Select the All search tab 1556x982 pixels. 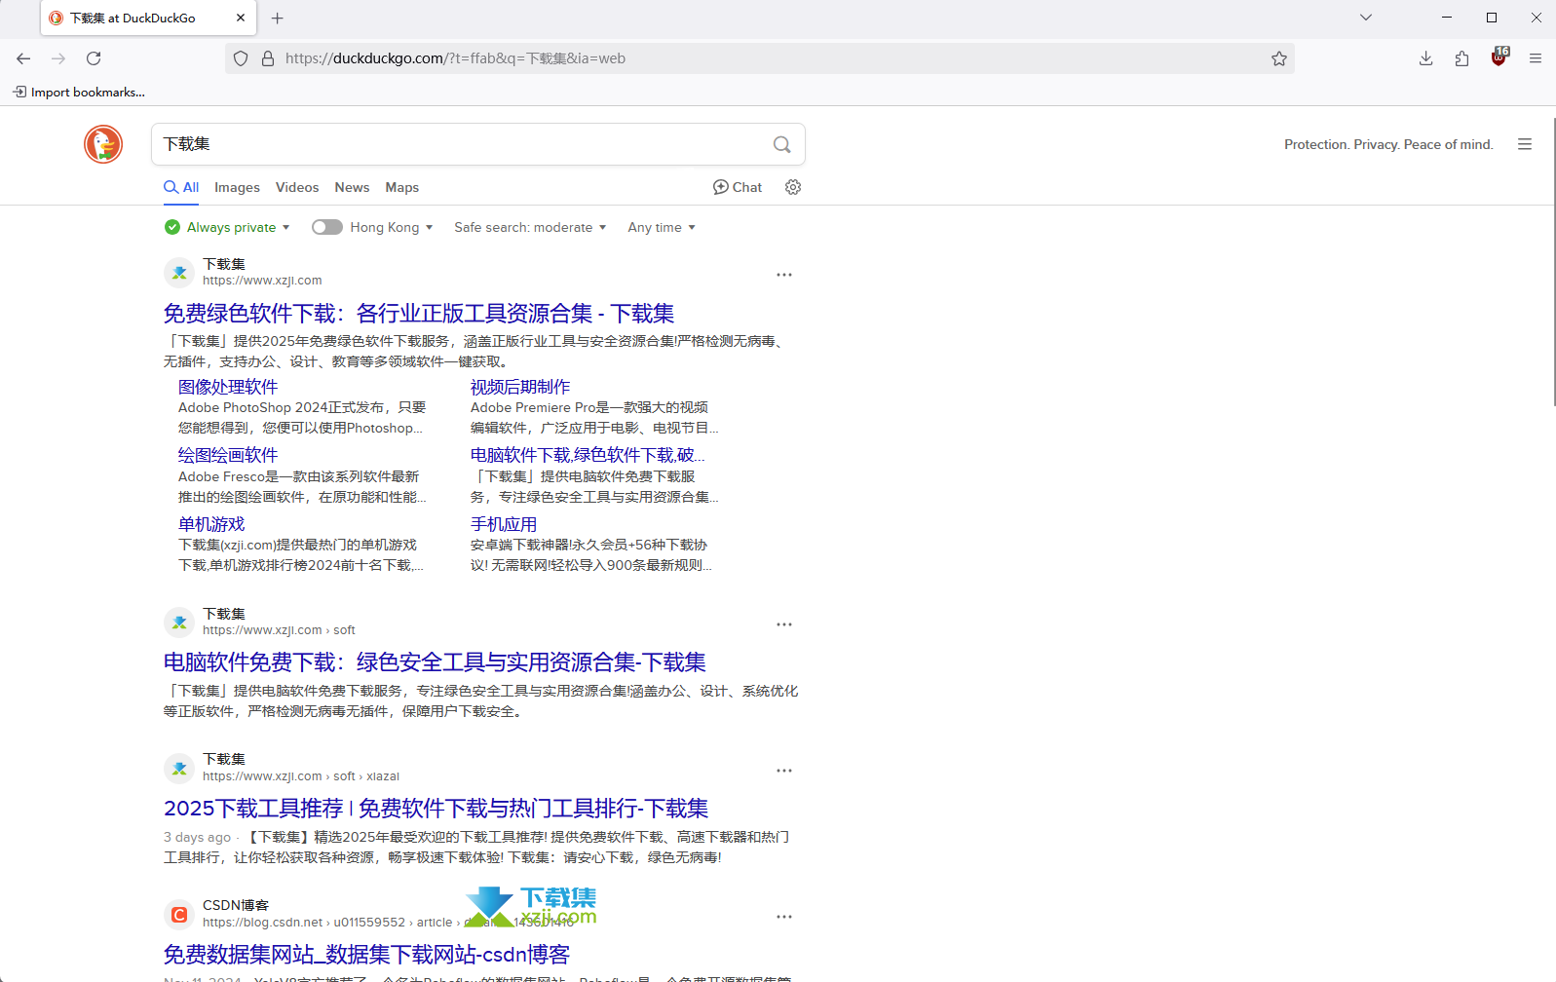pos(181,187)
